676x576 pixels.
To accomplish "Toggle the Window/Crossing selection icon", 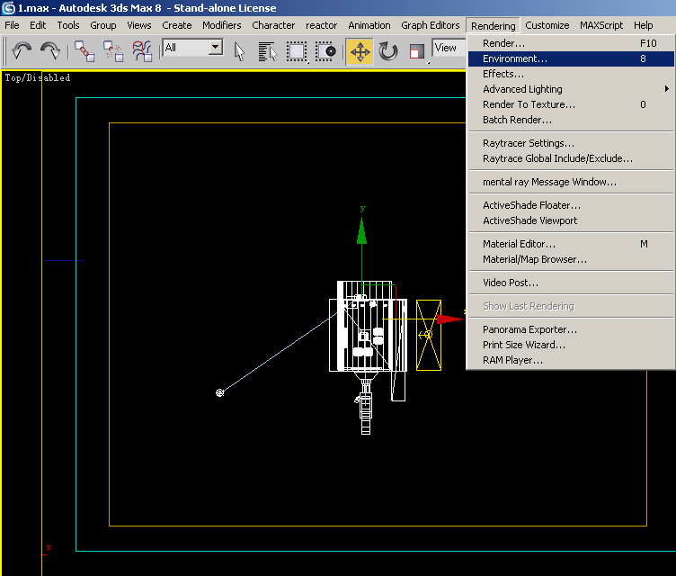I will pyautogui.click(x=325, y=51).
